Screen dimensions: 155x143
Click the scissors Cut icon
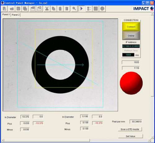tap(47, 9)
